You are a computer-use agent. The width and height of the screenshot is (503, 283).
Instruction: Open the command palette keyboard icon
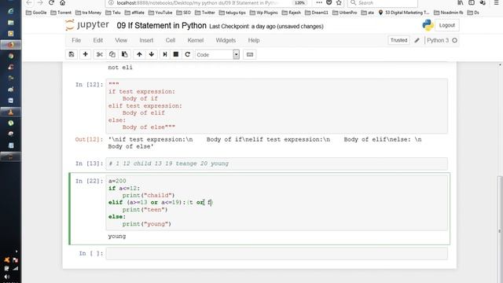point(250,55)
